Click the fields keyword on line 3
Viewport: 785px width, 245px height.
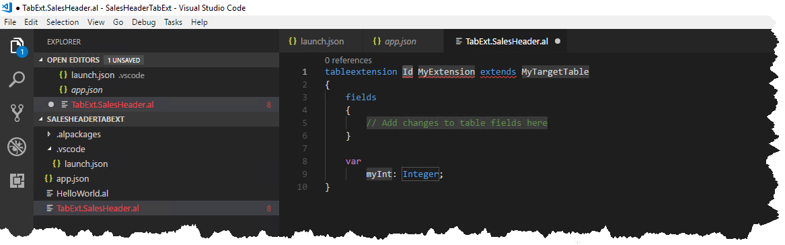pos(361,97)
